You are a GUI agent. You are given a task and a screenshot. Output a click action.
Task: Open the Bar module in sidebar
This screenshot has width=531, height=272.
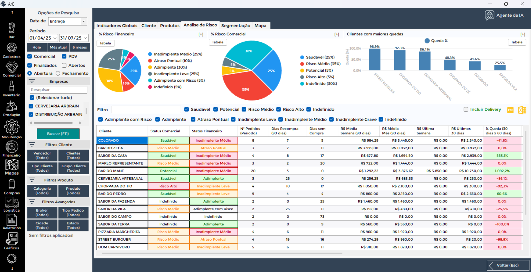12,30
